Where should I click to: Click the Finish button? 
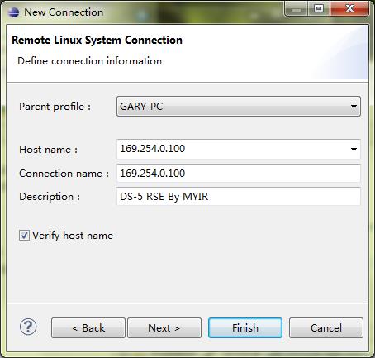coord(245,328)
